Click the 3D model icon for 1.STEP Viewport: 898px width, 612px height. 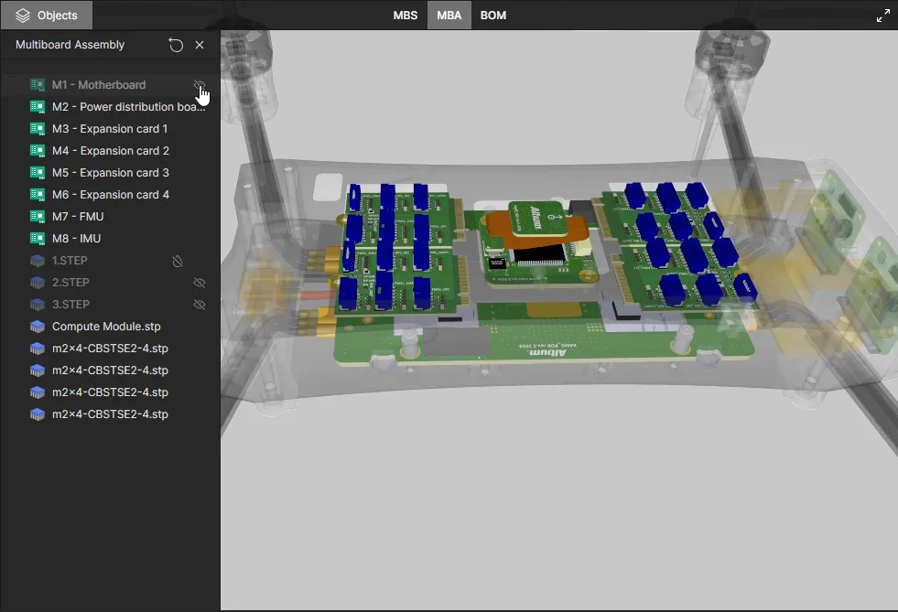pyautogui.click(x=38, y=261)
